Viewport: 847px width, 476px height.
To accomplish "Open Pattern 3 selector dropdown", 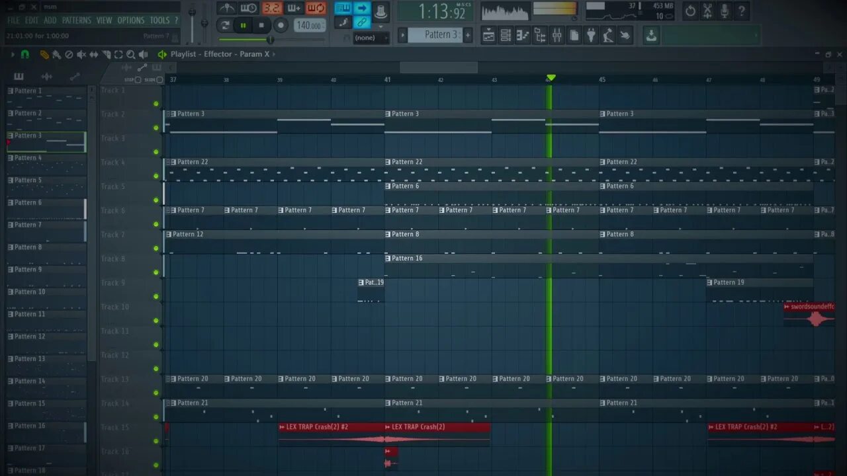I will click(435, 34).
